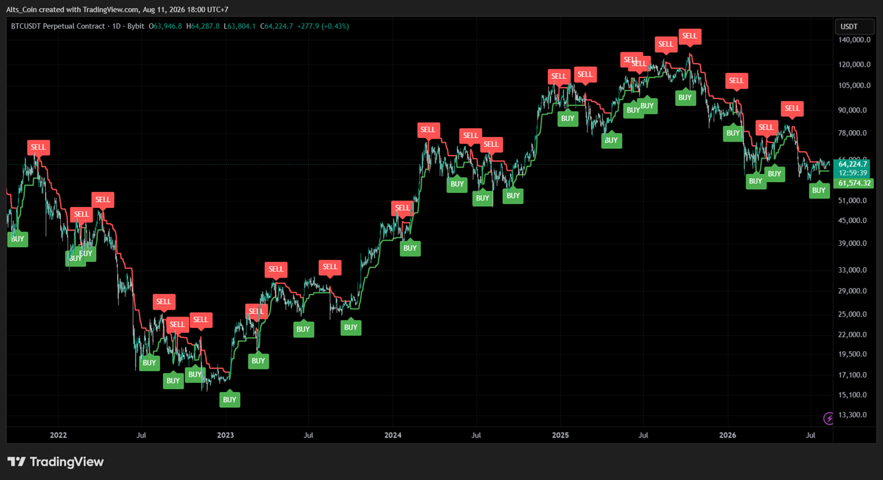Click the 22,000.0 price axis label
Viewport: 883px width, 480px height.
[x=853, y=335]
